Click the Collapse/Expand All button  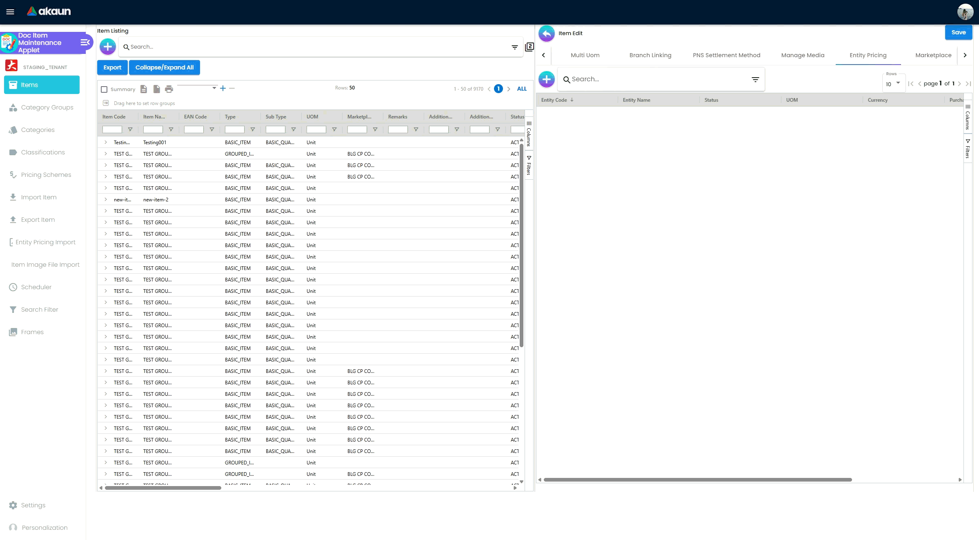(165, 67)
